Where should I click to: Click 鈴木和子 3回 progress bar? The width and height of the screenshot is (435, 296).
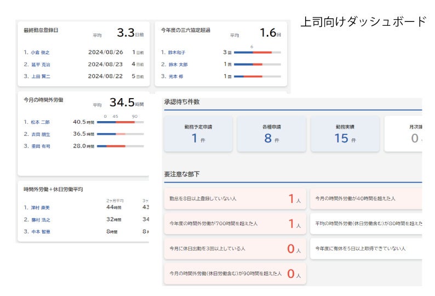257,52
